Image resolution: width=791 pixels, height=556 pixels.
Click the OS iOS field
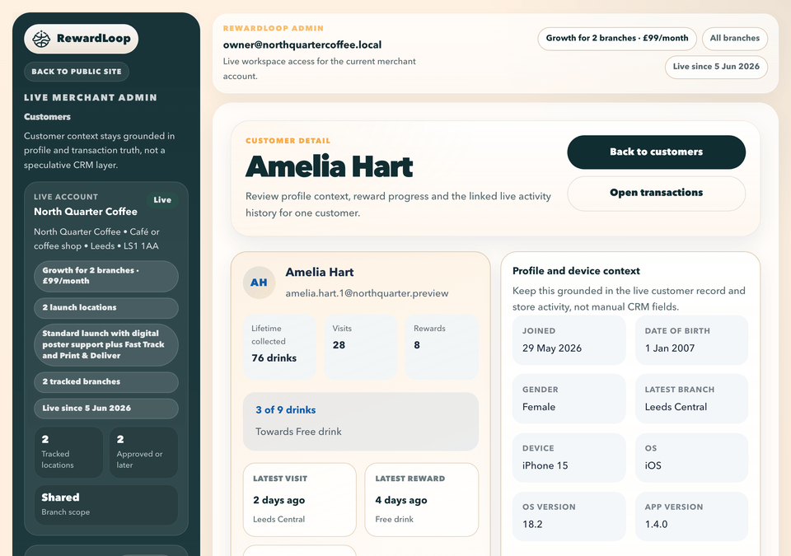[691, 457]
